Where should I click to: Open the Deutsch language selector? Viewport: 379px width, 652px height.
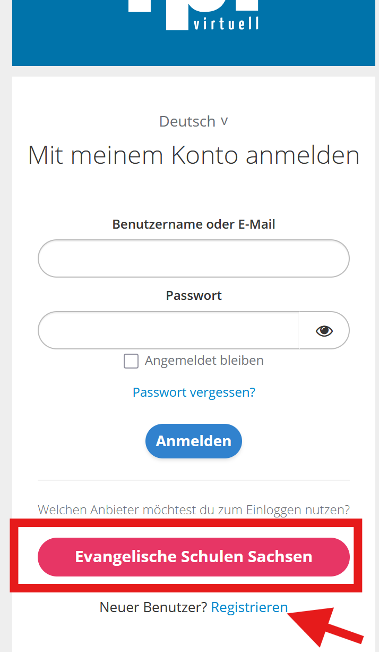187,121
